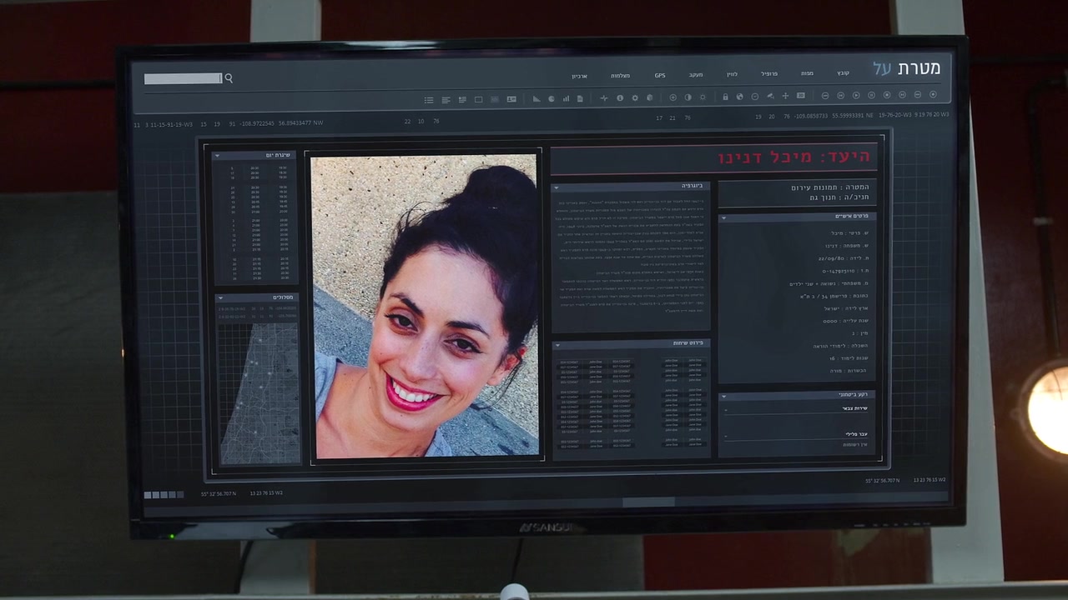Click the brightness sun icon
Image resolution: width=1068 pixels, height=600 pixels.
[703, 97]
